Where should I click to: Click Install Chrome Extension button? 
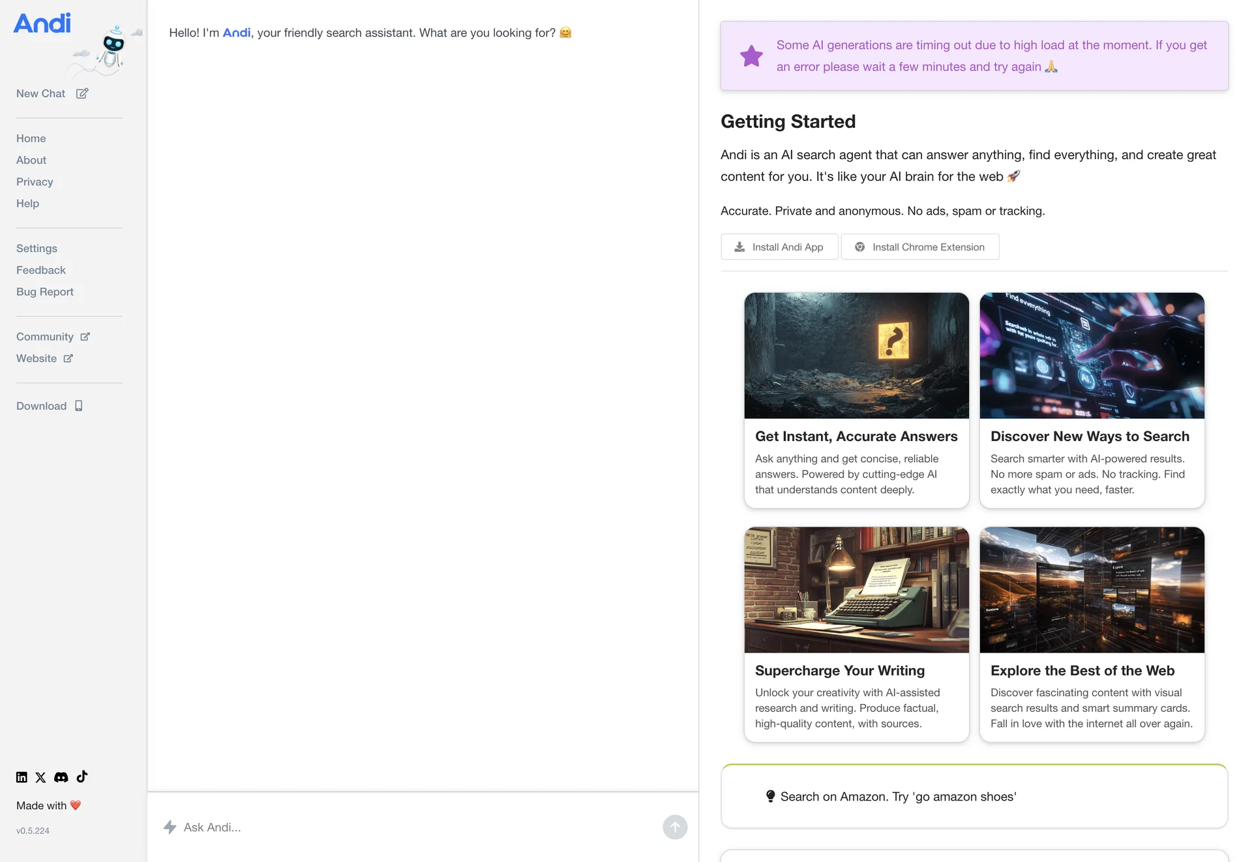click(920, 247)
